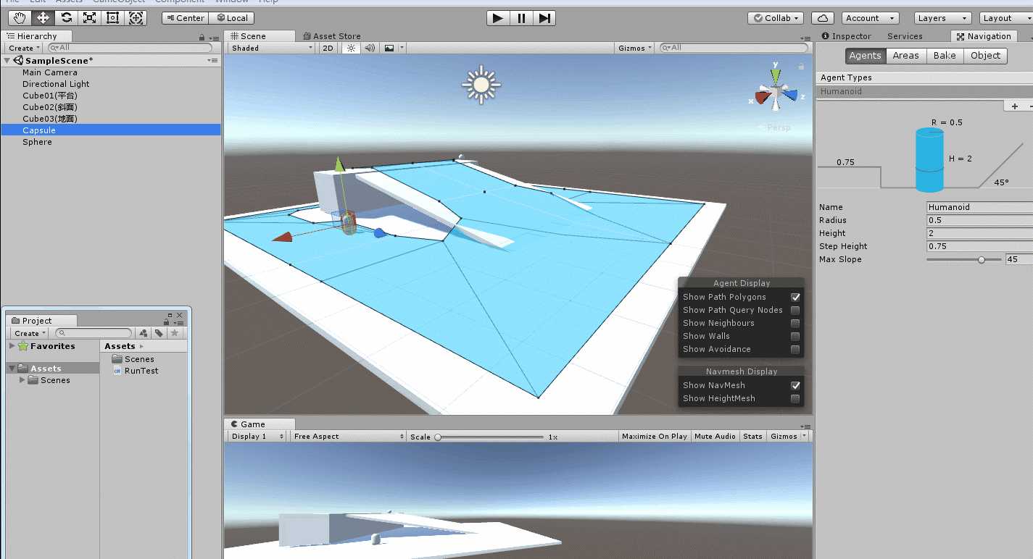This screenshot has height=559, width=1033.
Task: Add agent type plus button
Action: 1015,106
